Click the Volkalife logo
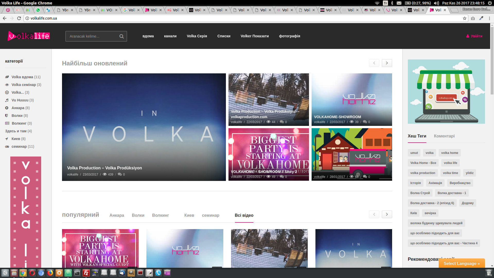The height and width of the screenshot is (278, 494). pyautogui.click(x=29, y=36)
